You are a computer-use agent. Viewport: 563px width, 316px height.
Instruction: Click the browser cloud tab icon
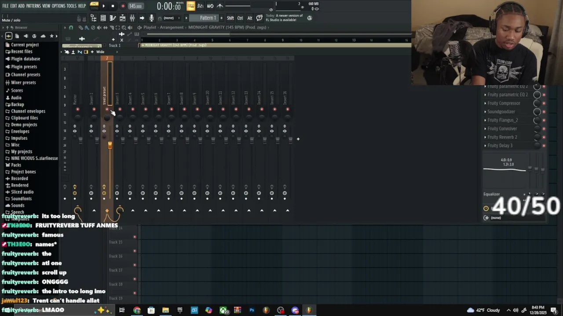coord(43,36)
